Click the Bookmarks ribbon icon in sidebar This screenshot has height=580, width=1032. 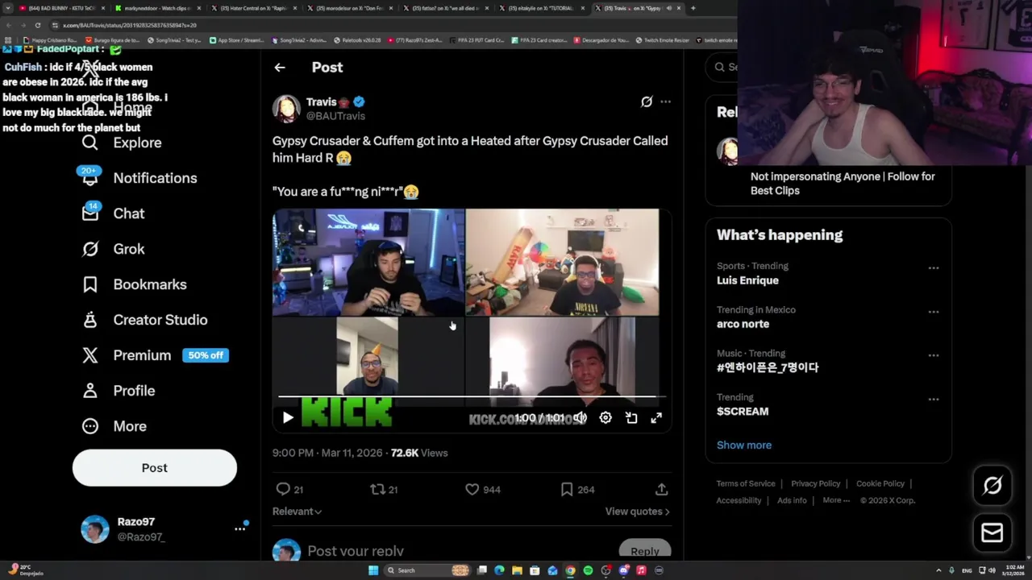click(89, 284)
